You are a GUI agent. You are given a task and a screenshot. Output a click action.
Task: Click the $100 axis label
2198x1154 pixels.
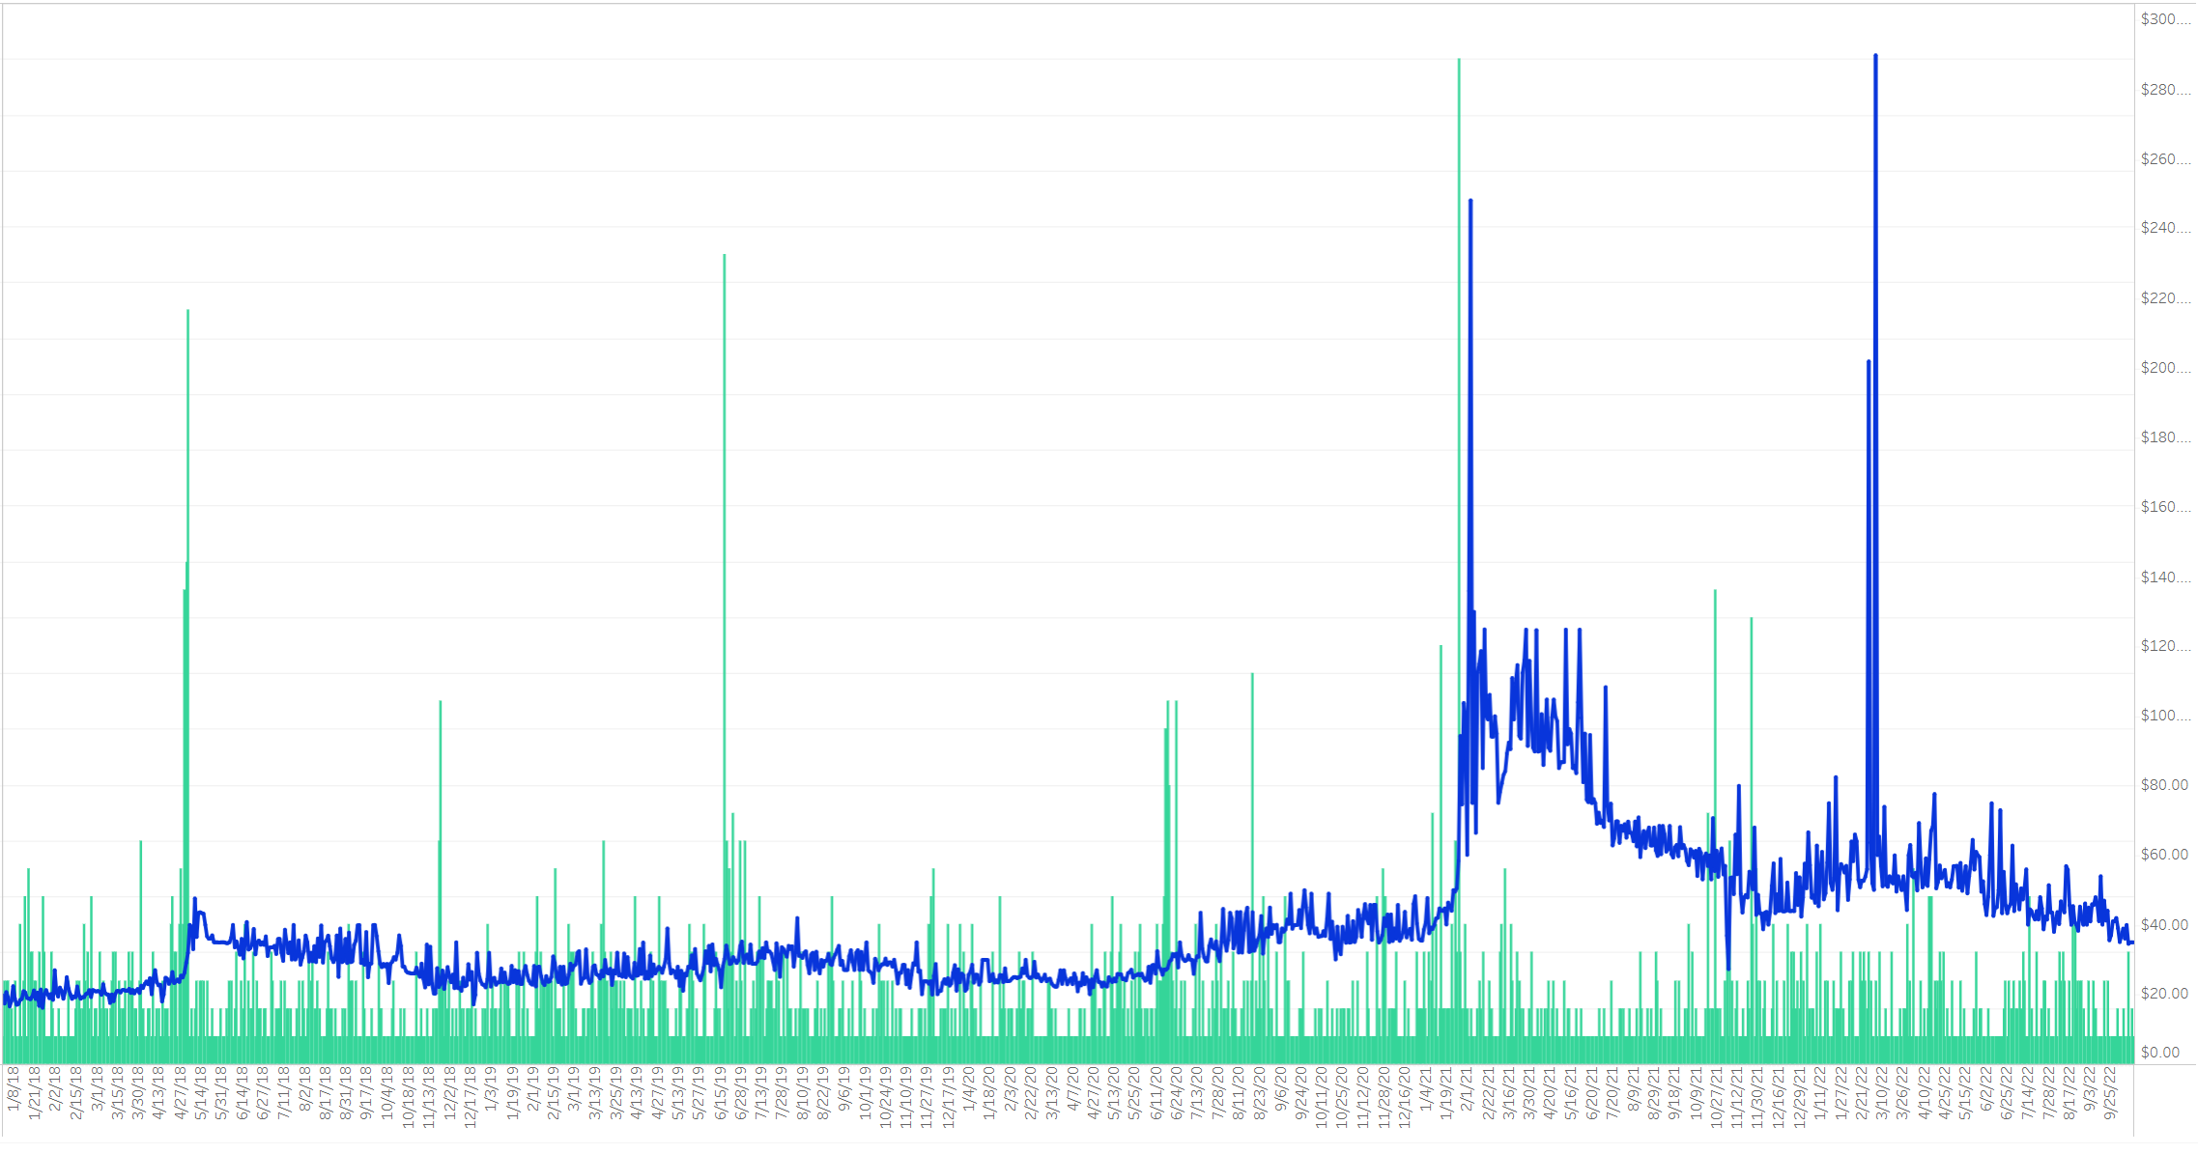2165,716
